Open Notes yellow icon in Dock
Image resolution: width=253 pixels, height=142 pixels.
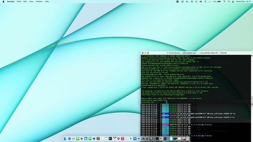click(106, 138)
